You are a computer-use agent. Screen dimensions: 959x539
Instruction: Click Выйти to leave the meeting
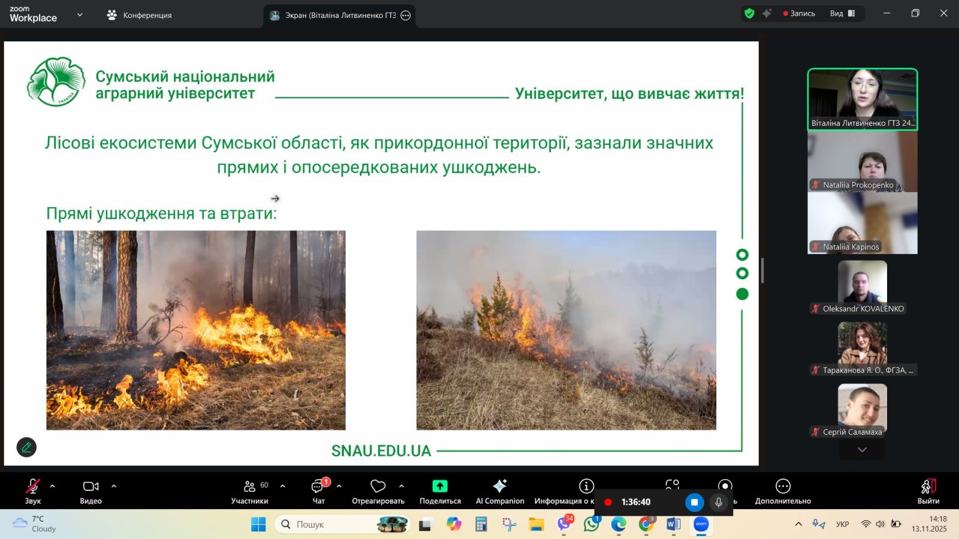[x=928, y=491]
